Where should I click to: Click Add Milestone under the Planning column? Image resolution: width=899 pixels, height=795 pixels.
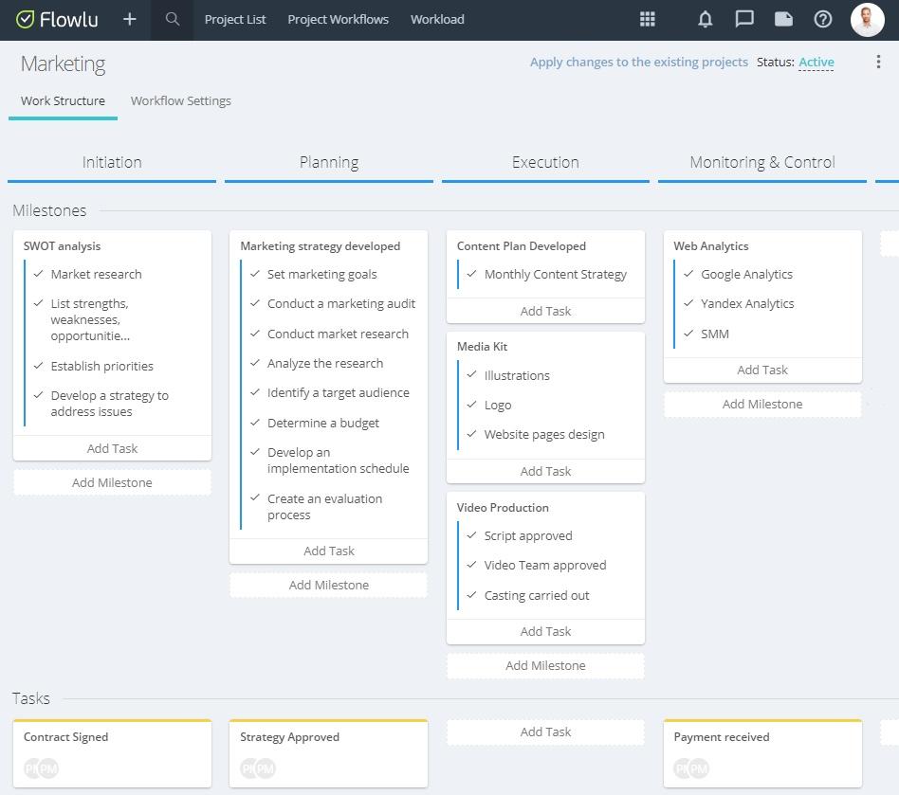(x=328, y=585)
